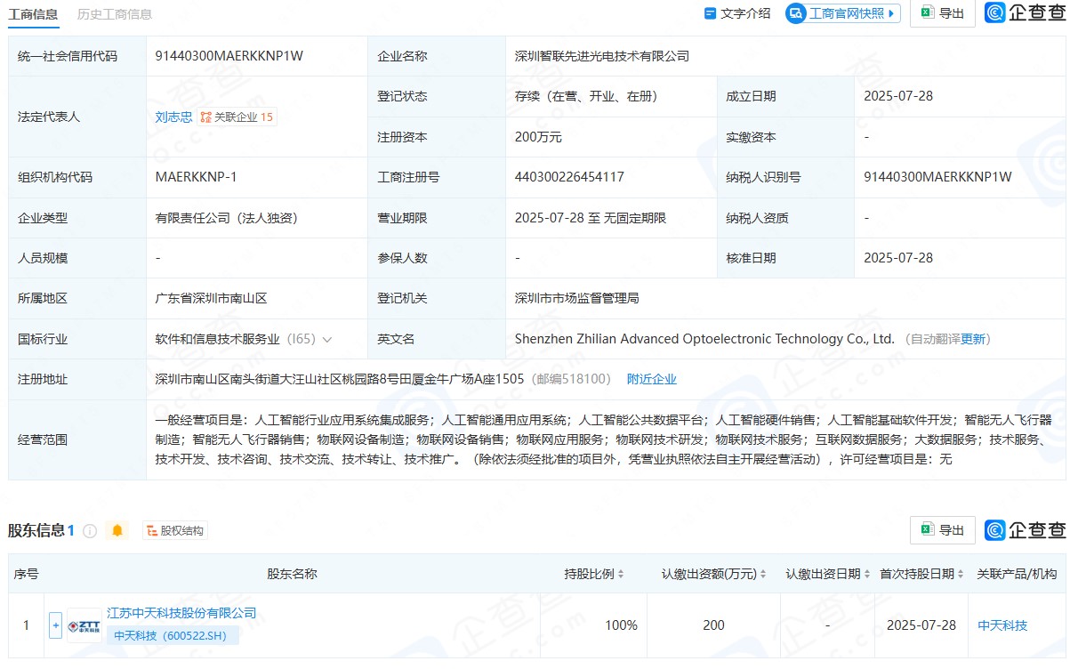Export 工商信息 with top 导出 button
Viewport: 1078px width, 669px height.
[x=942, y=13]
